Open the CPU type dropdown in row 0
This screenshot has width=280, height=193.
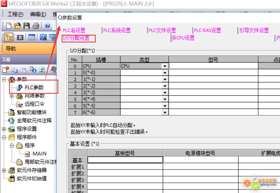165,66
